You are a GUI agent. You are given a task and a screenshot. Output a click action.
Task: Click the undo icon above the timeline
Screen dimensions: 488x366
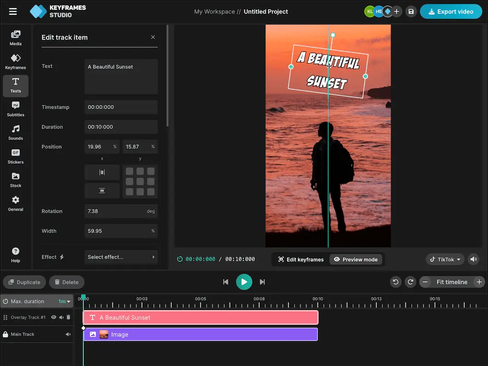tap(396, 282)
